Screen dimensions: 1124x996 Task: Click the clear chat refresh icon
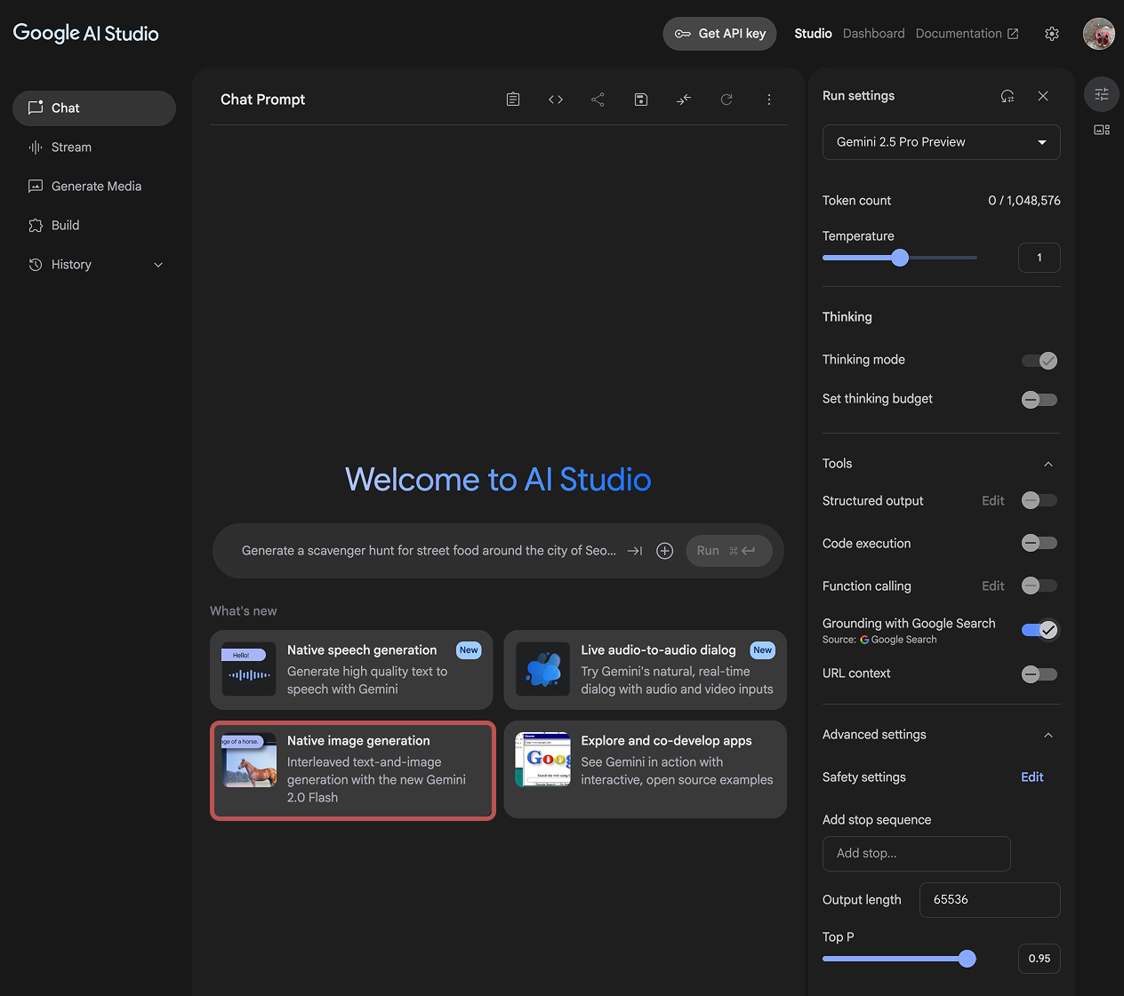[x=727, y=100]
